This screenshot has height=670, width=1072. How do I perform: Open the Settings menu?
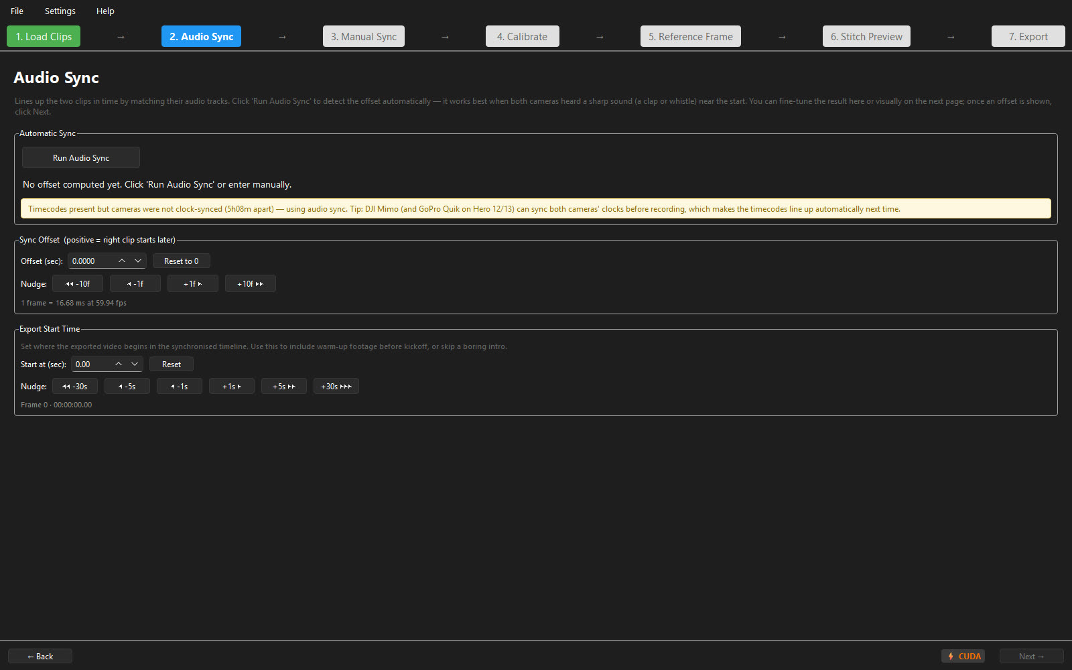pyautogui.click(x=60, y=11)
